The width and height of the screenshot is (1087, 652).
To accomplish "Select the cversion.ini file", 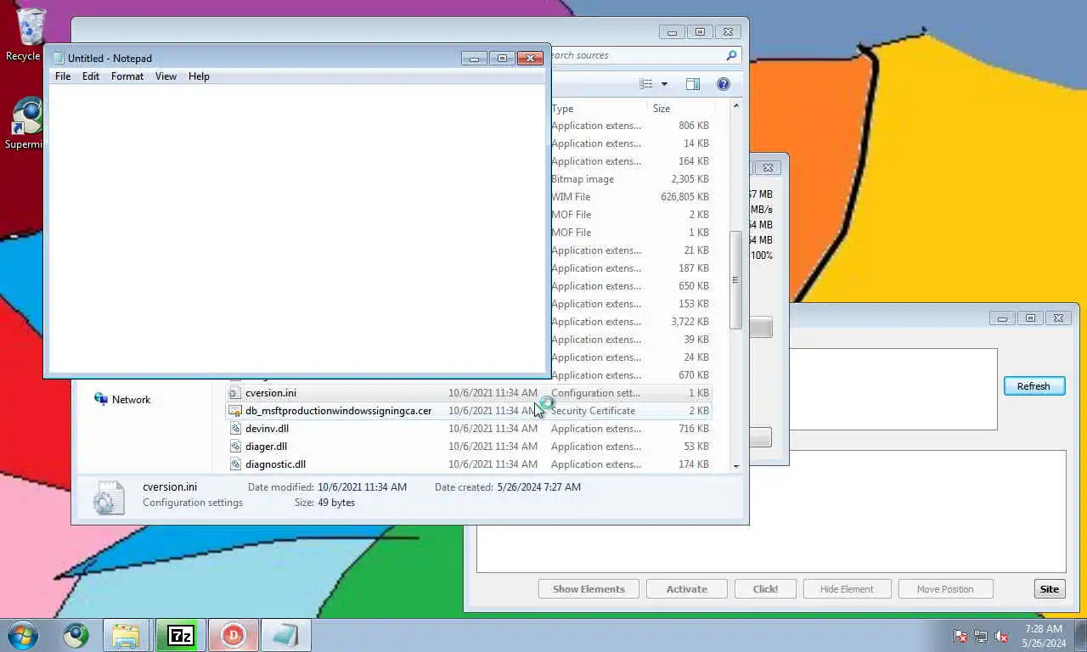I will 470,393.
